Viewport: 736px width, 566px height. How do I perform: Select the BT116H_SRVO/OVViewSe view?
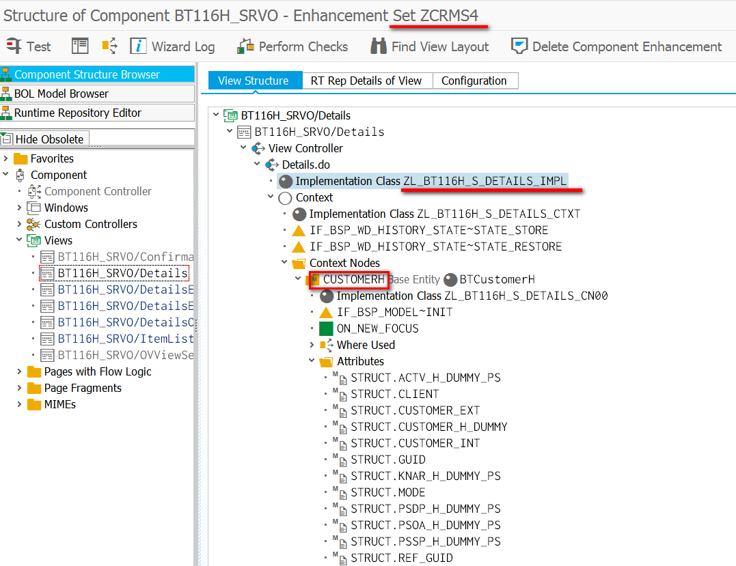click(x=126, y=355)
